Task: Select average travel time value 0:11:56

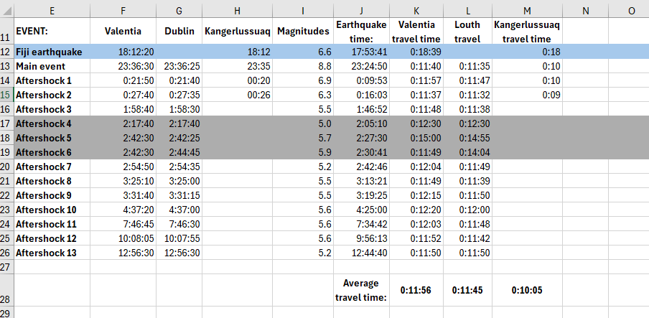Action: pos(416,291)
